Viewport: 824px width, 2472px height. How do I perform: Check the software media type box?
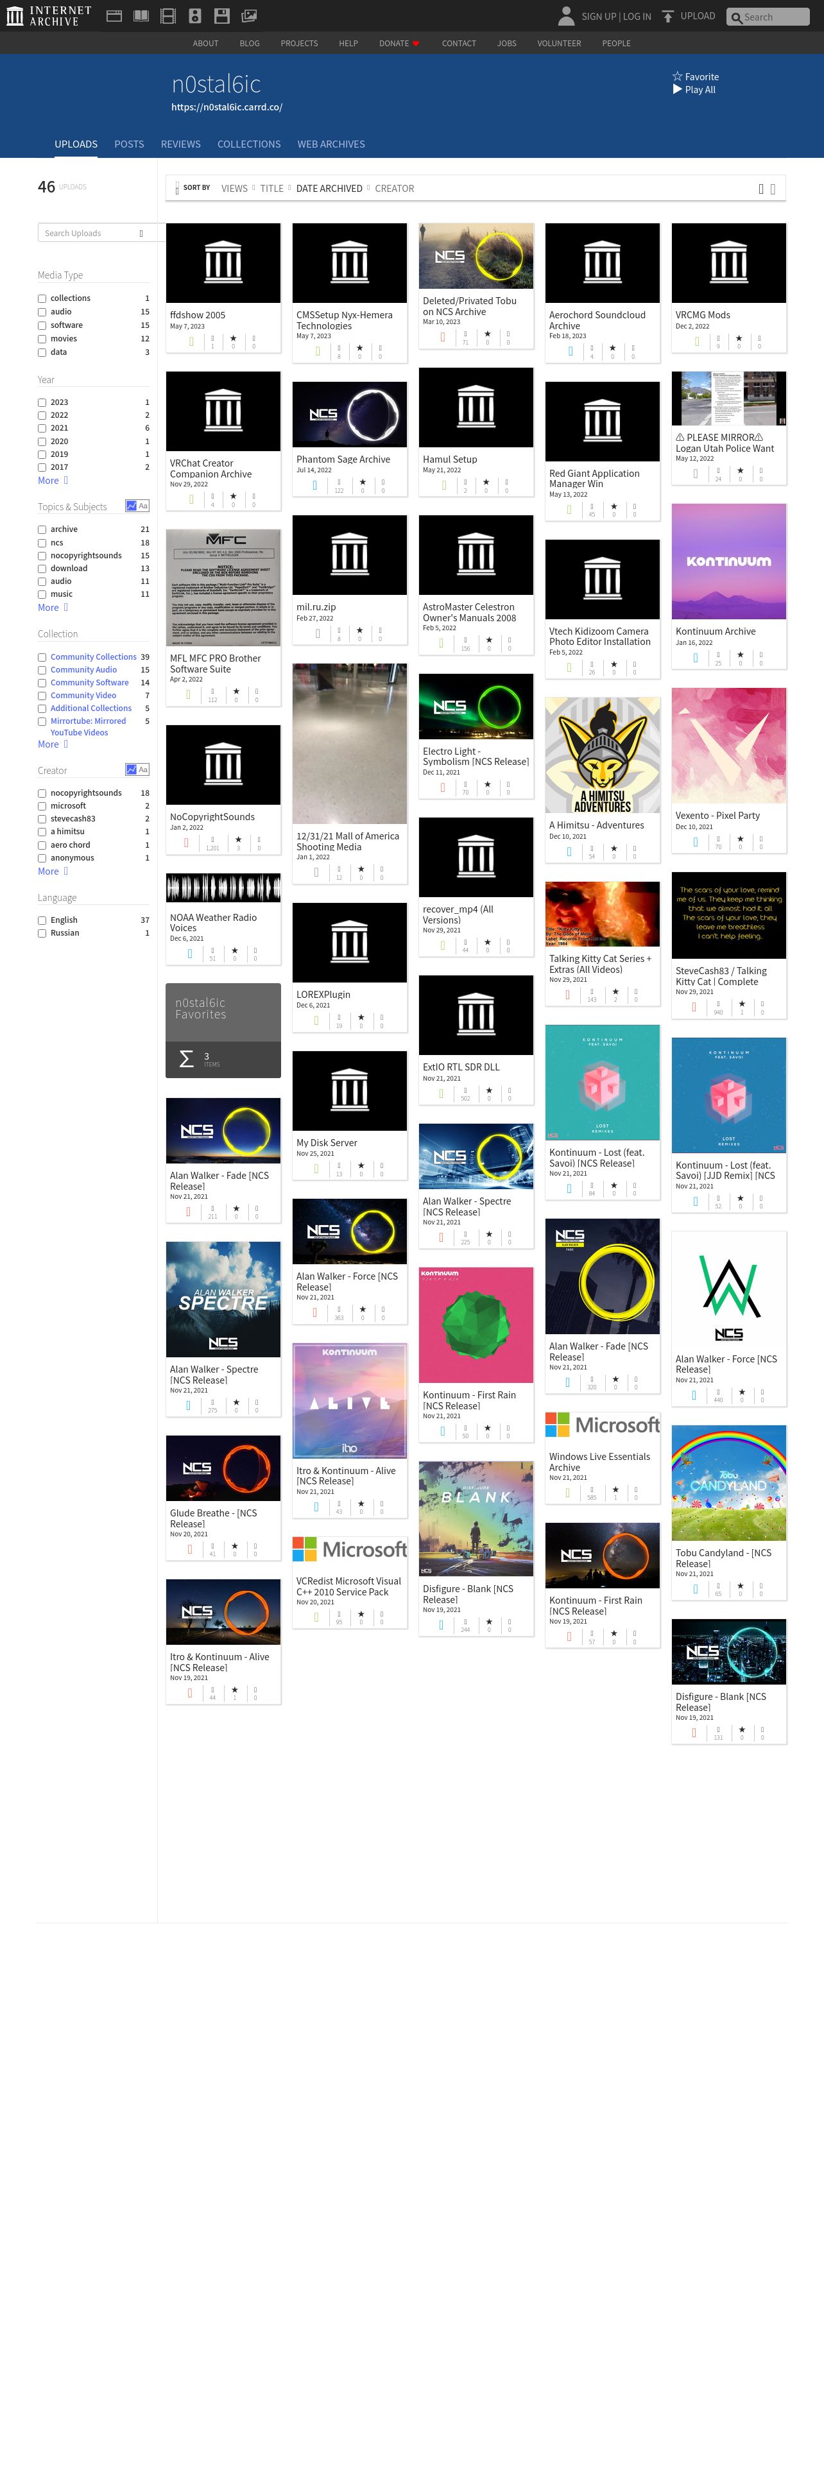click(x=42, y=325)
